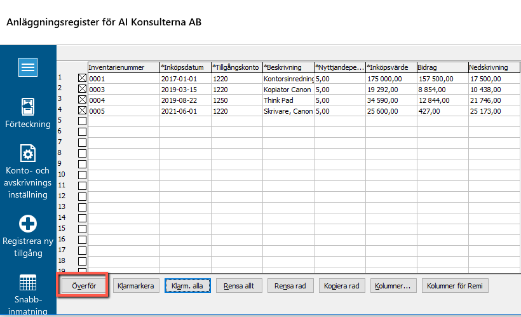Viewport: 521px width, 317px height.
Task: Select the date cell 2019-08-22
Action: click(x=186, y=100)
